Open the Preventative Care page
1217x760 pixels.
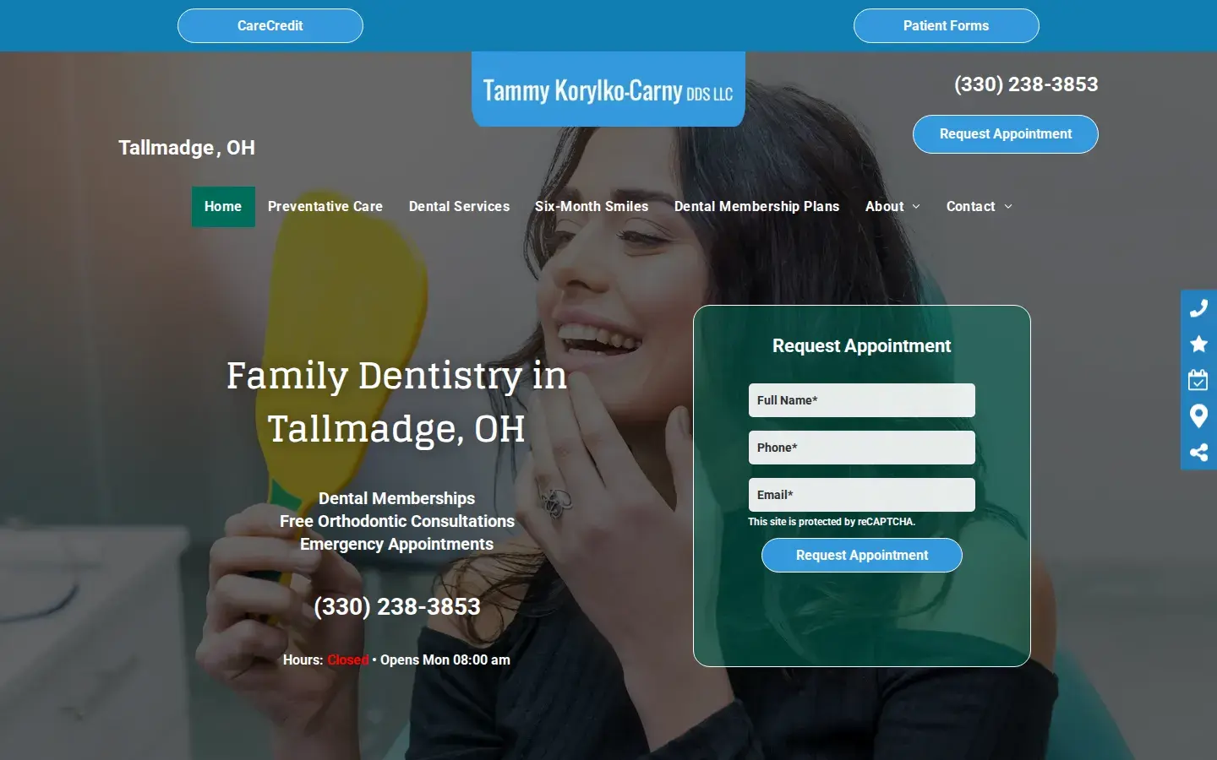coord(325,207)
